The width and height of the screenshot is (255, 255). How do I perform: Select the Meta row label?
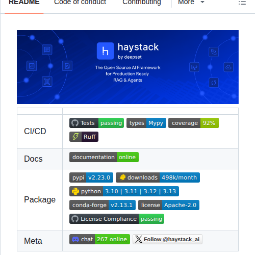(x=33, y=241)
